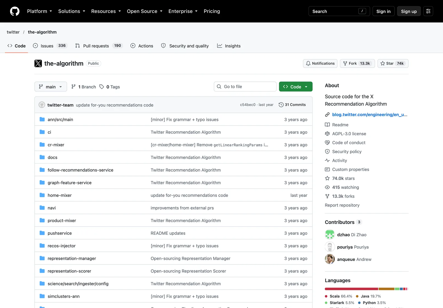
Task: Click the Sign in button
Action: click(383, 11)
